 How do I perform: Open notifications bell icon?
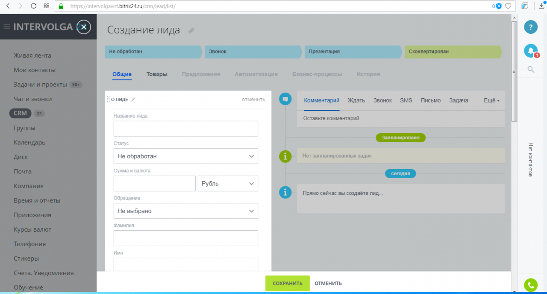531,51
